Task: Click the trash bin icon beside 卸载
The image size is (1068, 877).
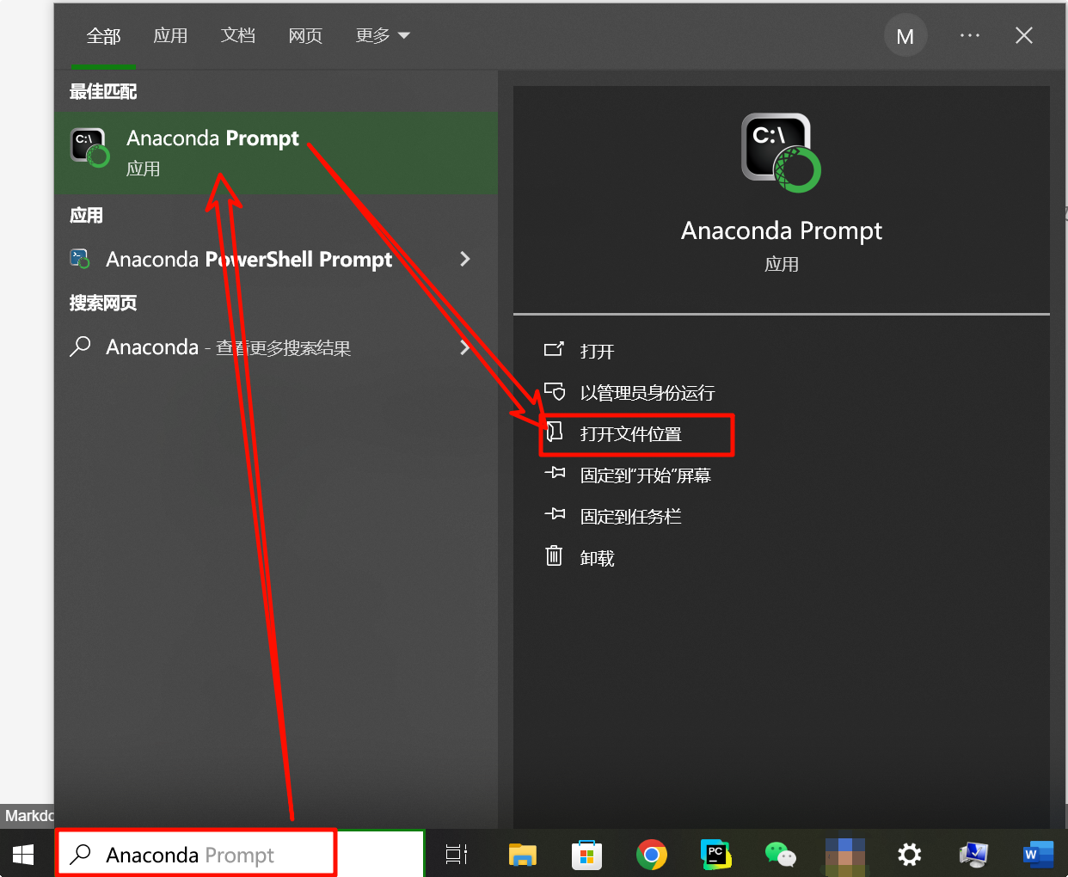Action: tap(555, 555)
